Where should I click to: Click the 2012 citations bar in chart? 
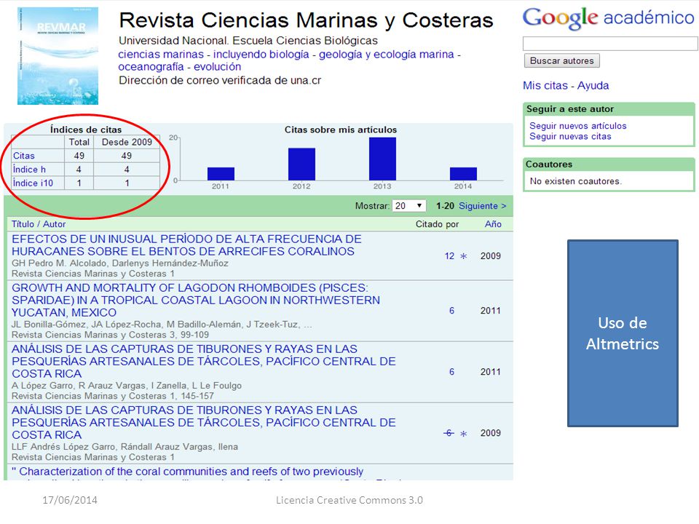[301, 164]
